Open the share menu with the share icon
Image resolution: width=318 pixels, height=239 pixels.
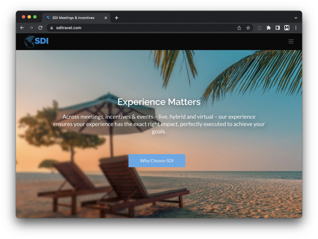239,28
